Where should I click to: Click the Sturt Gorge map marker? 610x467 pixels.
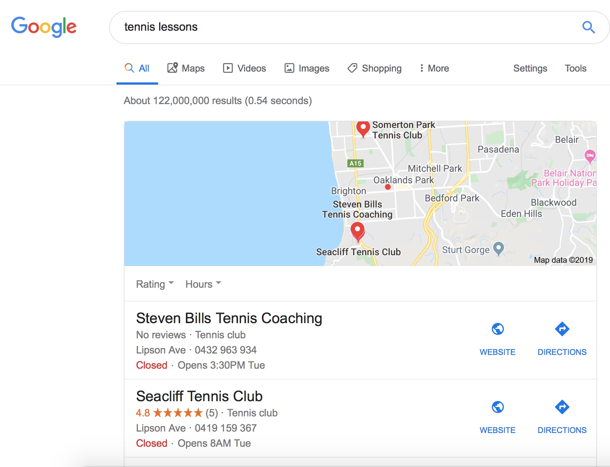499,248
